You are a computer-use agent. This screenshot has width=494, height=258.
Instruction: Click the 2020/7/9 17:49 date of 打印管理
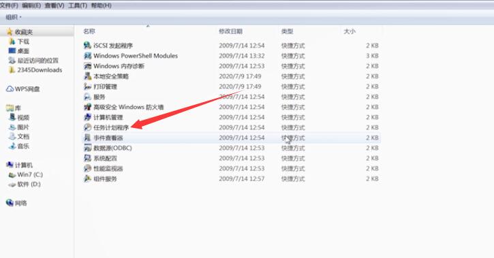click(x=240, y=86)
